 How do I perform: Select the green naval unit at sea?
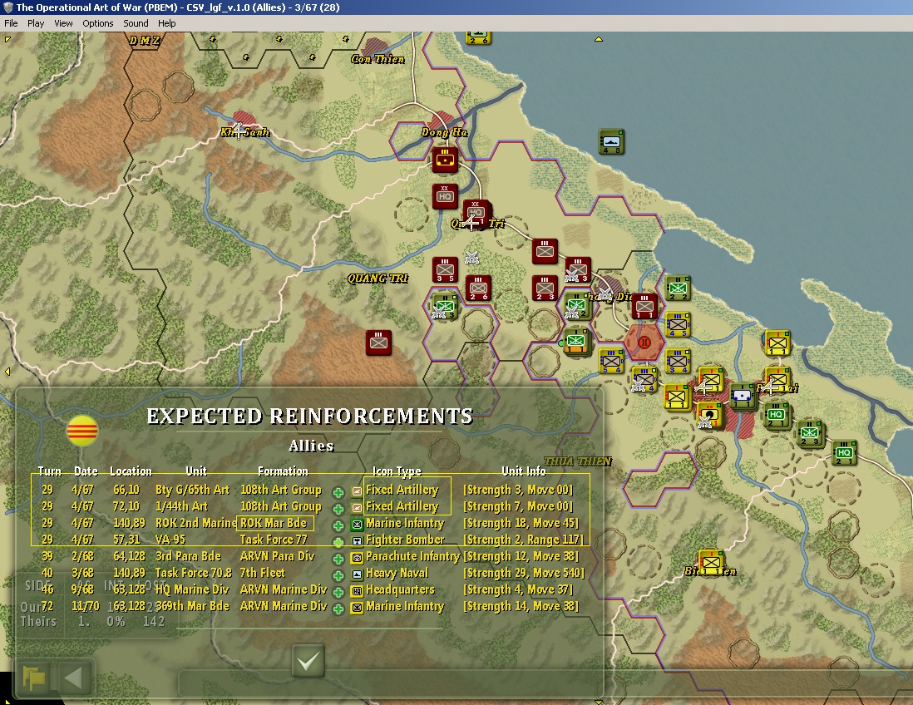coord(611,142)
